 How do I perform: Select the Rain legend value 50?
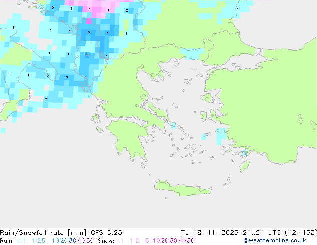(x=90, y=241)
